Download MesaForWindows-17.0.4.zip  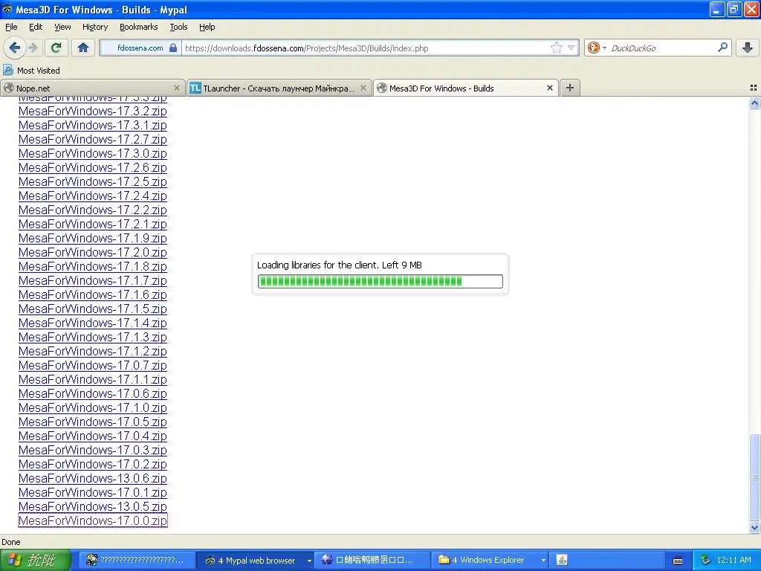[93, 436]
